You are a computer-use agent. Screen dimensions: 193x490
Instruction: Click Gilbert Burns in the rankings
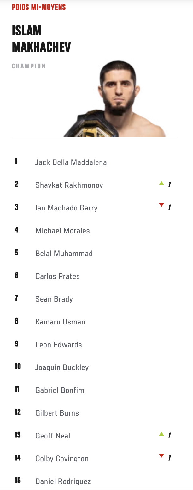[x=57, y=413]
